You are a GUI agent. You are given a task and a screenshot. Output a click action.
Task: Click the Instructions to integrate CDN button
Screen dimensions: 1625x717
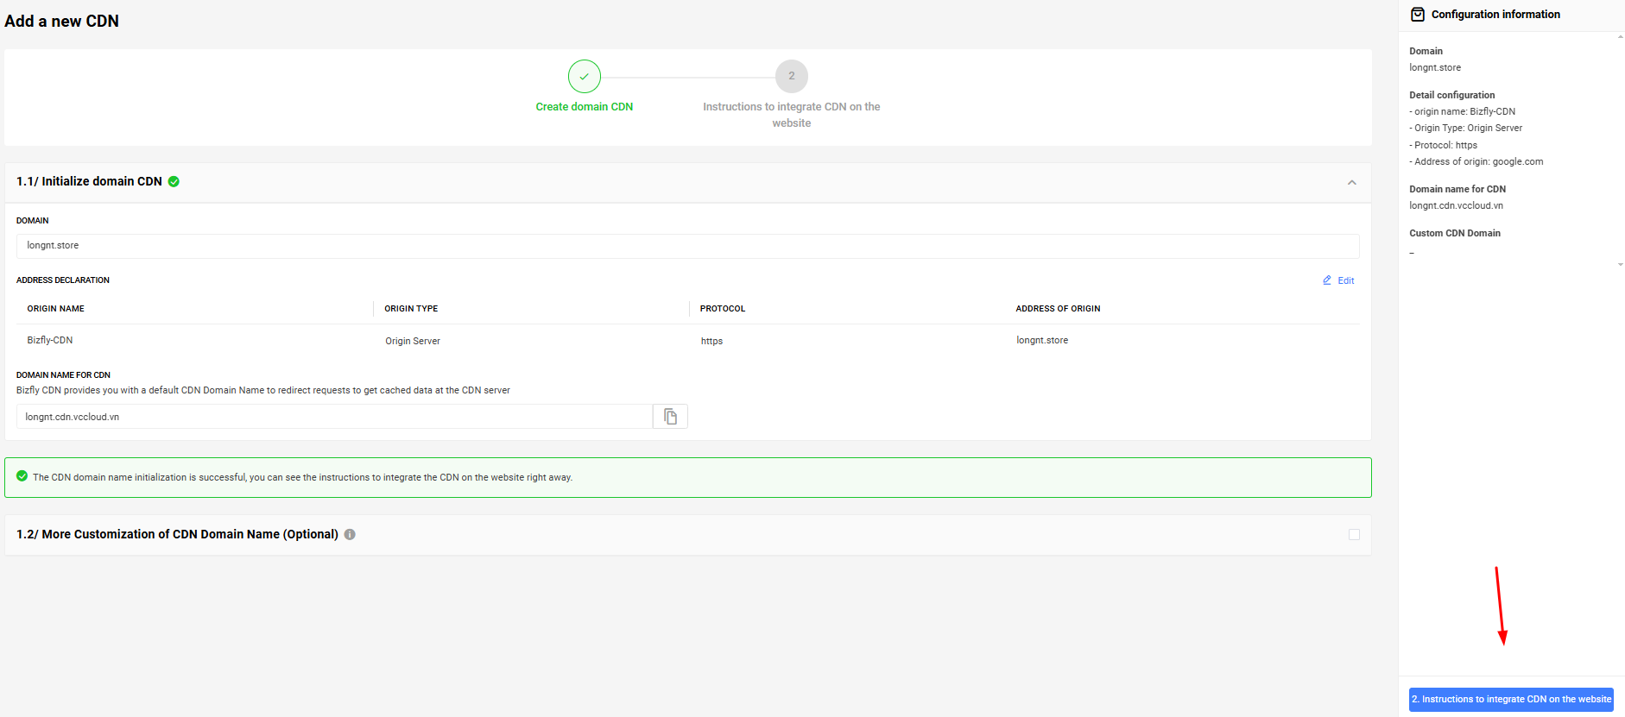pyautogui.click(x=1511, y=700)
